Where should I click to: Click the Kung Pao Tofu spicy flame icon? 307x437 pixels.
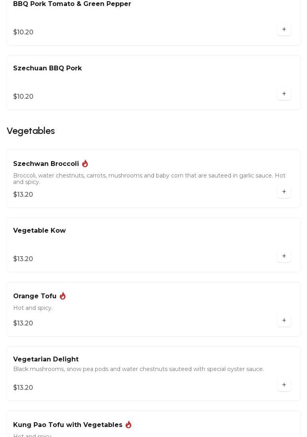coord(128,425)
